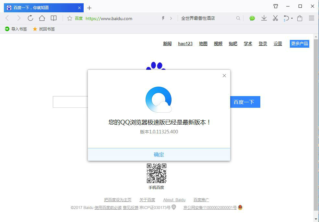This screenshot has height=222, width=319.
Task: Click the 百度一下 search button
Action: (x=245, y=102)
